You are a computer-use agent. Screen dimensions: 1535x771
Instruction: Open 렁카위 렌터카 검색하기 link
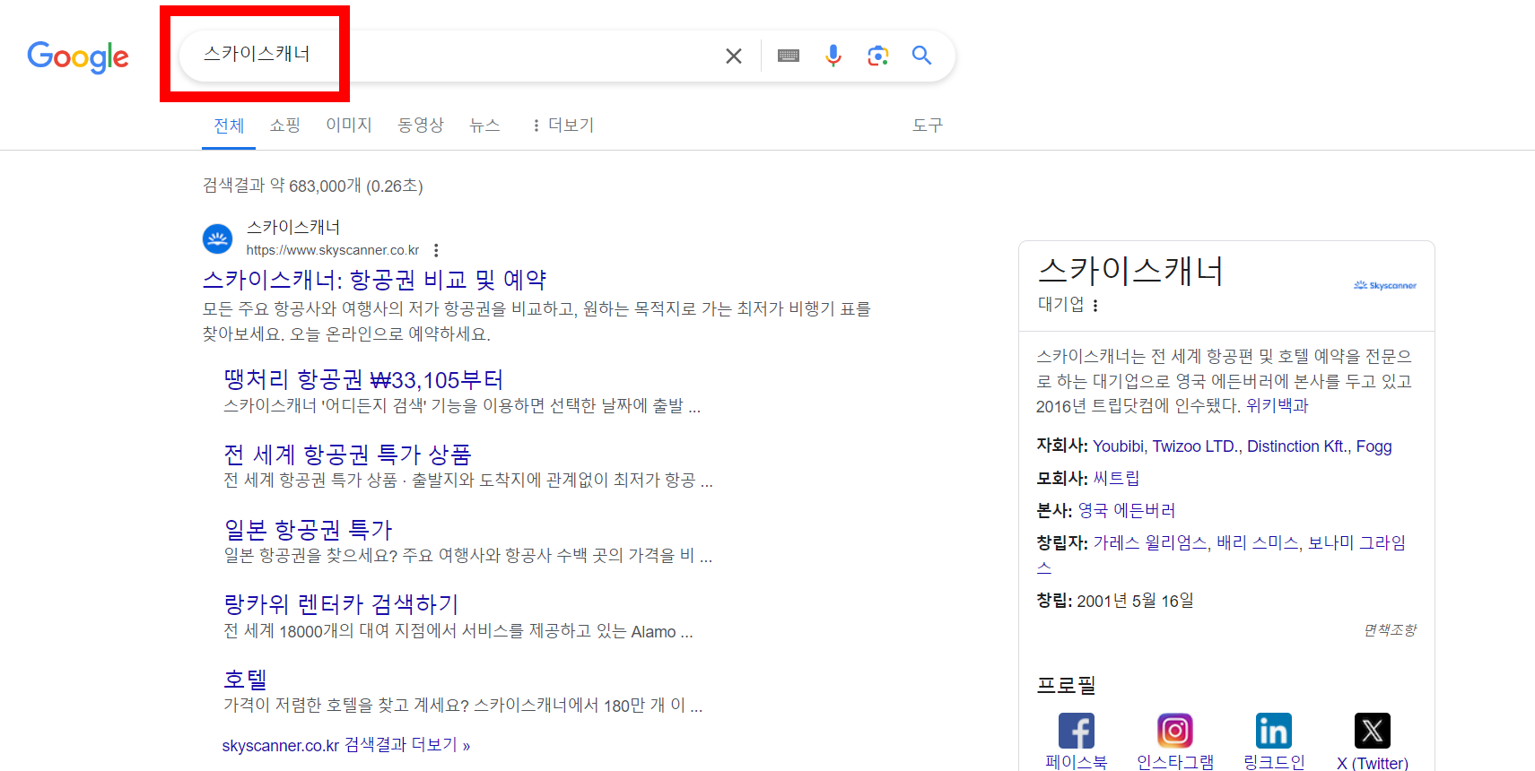pos(341,604)
